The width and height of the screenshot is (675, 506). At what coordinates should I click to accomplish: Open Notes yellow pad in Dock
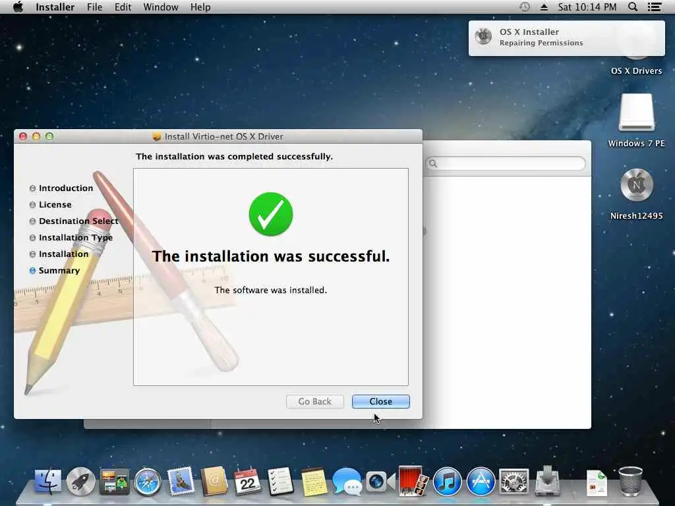314,481
